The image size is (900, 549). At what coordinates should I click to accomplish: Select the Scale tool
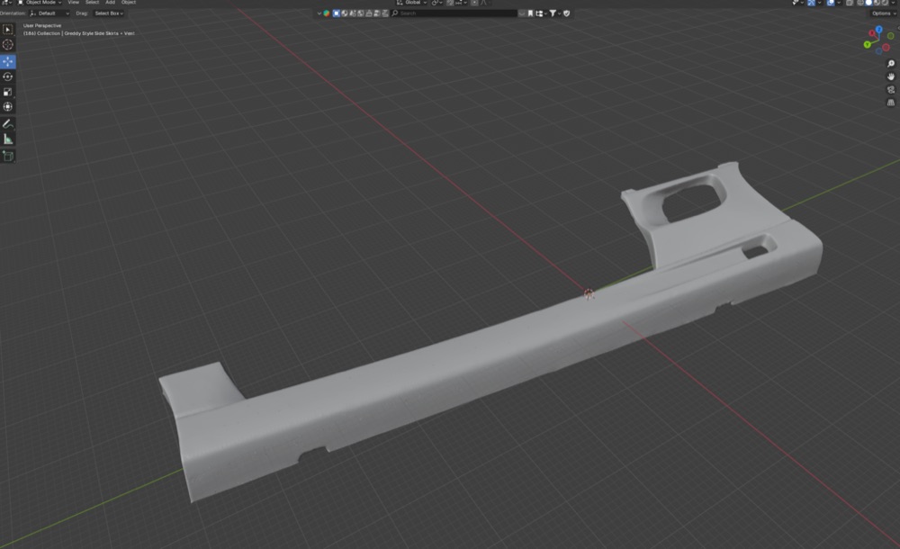pyautogui.click(x=7, y=92)
